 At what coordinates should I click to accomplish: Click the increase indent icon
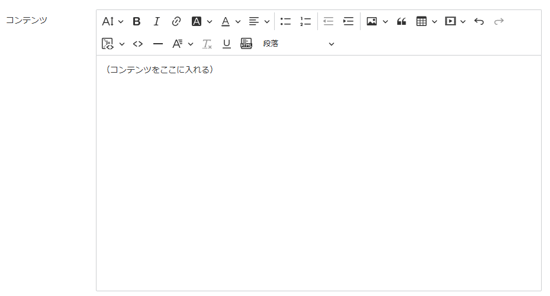pyautogui.click(x=348, y=21)
